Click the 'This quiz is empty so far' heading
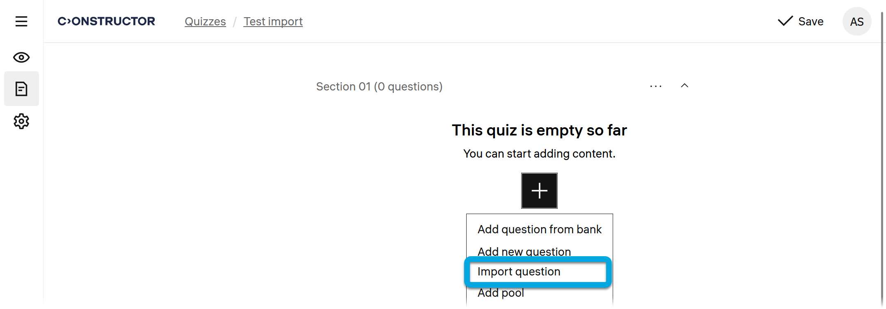The image size is (886, 309). click(539, 131)
